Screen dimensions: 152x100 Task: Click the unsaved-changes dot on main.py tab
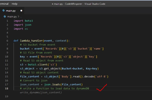[21, 11]
